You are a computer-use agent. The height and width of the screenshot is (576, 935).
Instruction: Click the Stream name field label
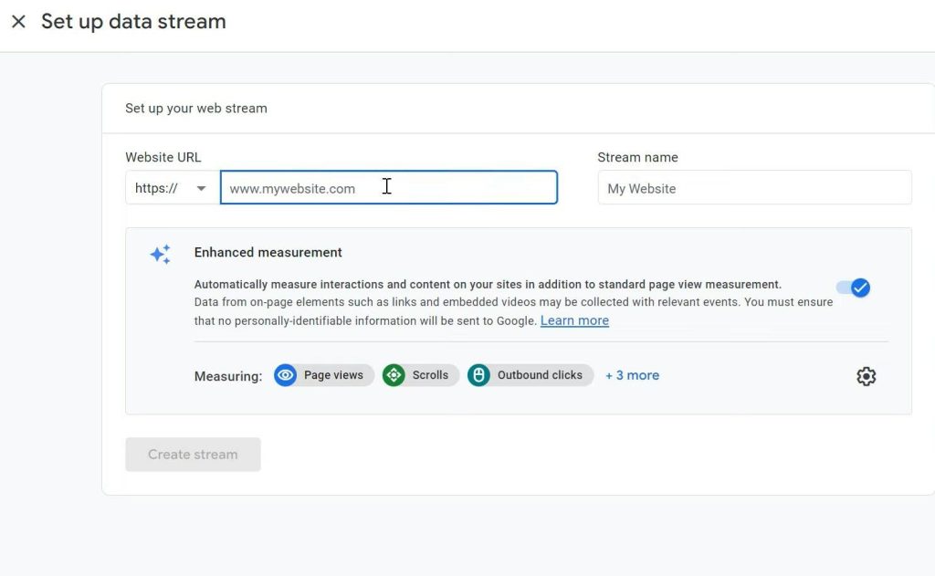pos(637,157)
